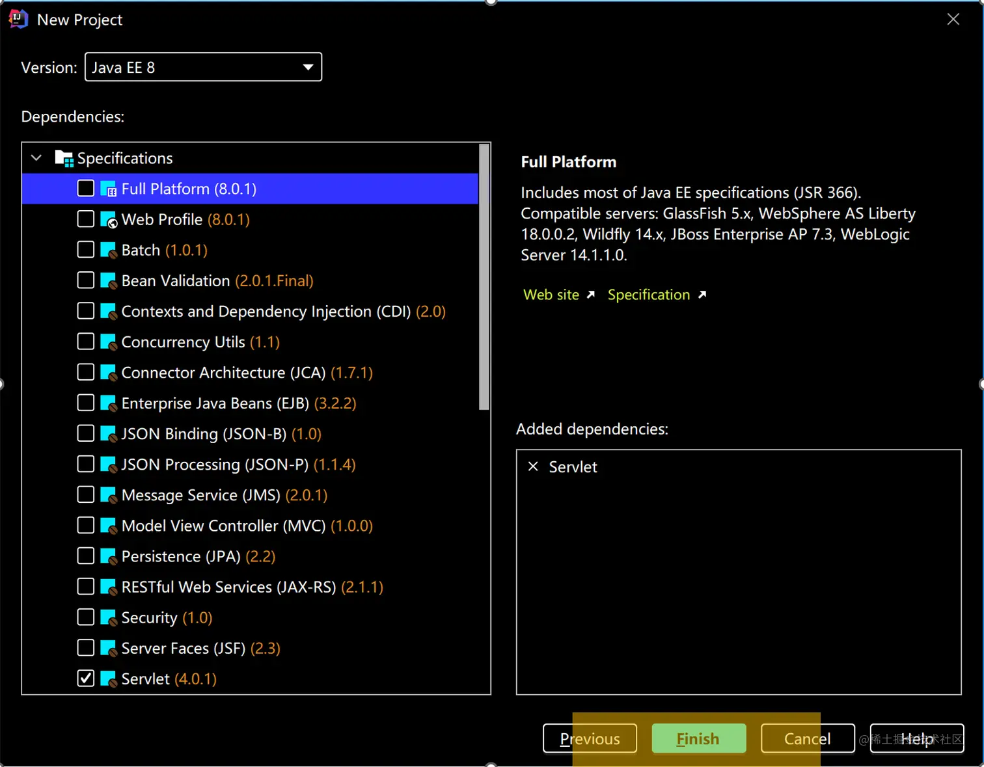Open the Java EE Version dropdown
Screen dimensions: 984x767
(203, 67)
